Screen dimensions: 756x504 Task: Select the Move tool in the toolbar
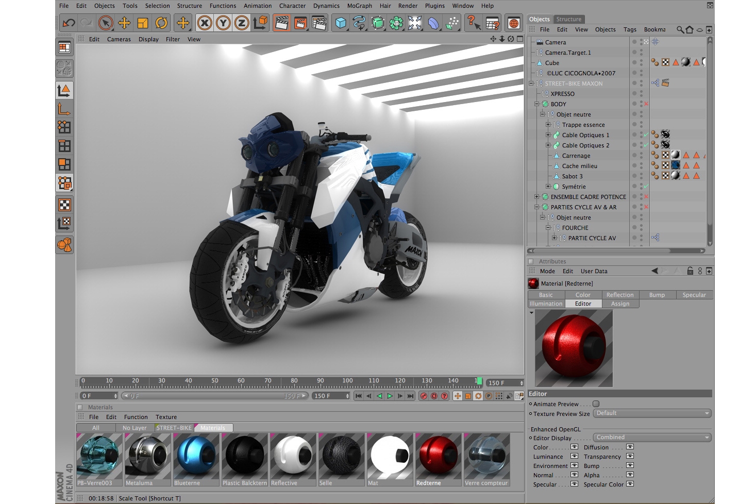pos(124,23)
